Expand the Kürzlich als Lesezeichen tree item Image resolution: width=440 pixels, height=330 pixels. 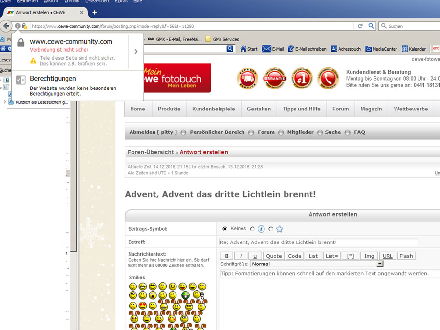[5, 102]
